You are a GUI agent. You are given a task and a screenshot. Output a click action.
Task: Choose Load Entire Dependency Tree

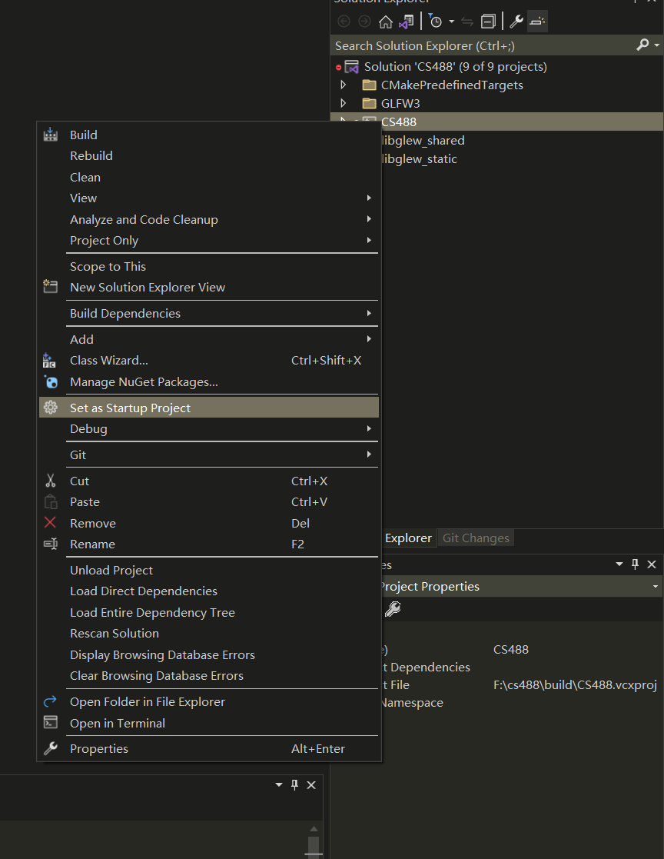[x=209, y=612]
